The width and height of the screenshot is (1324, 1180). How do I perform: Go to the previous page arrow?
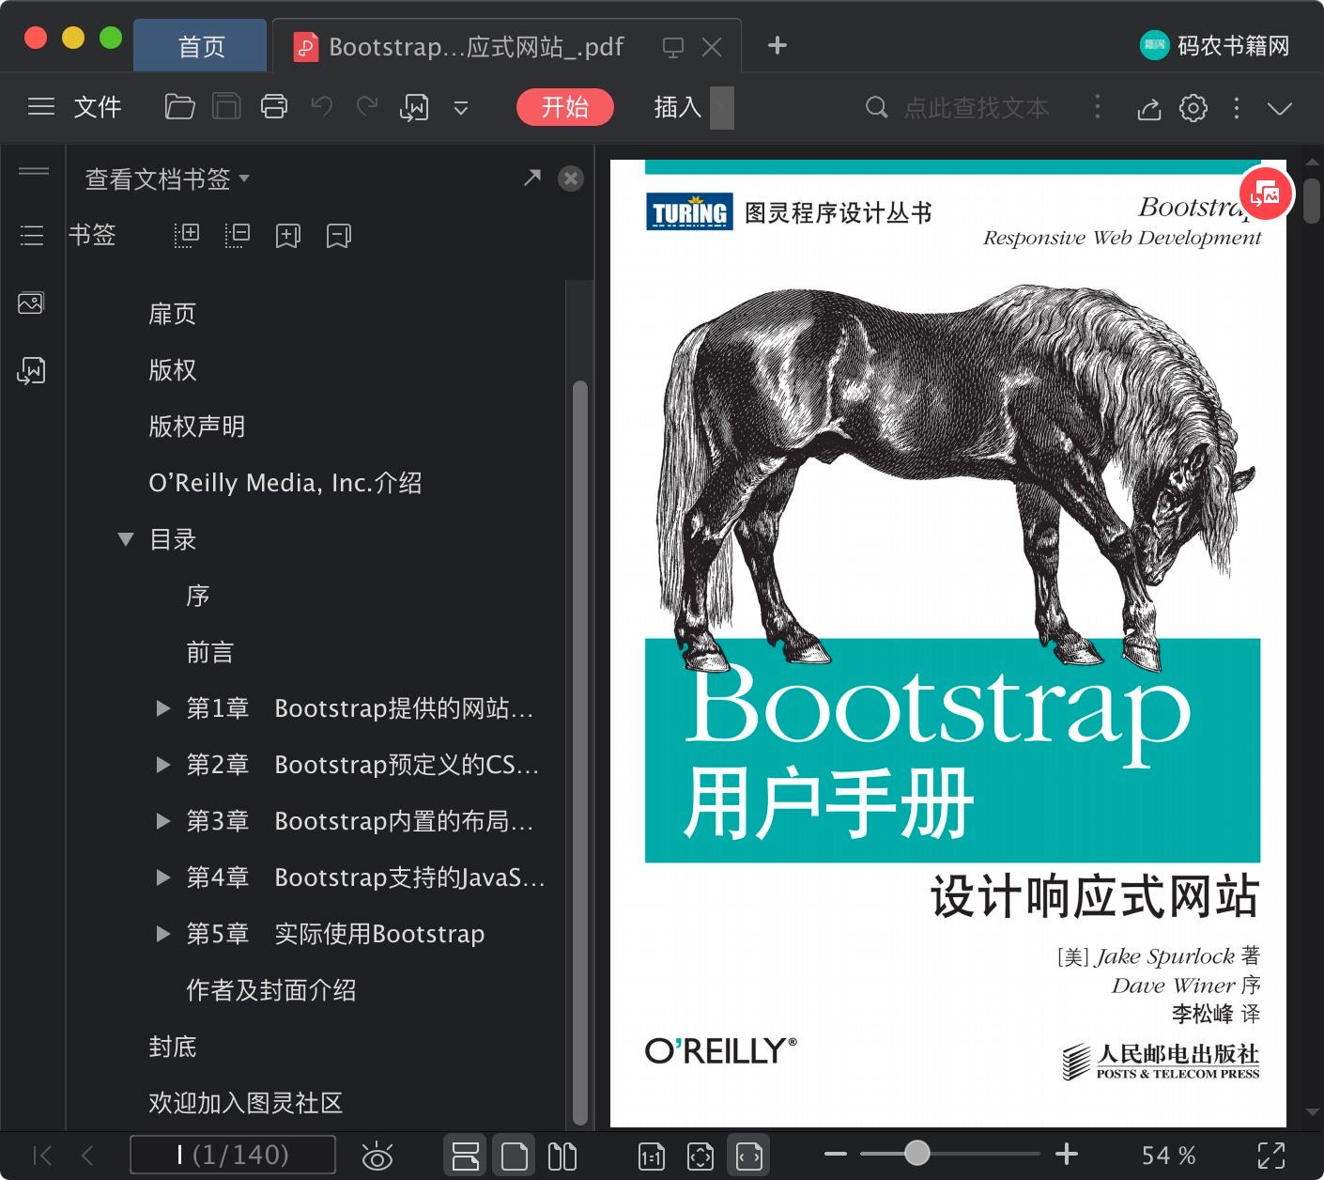click(87, 1155)
